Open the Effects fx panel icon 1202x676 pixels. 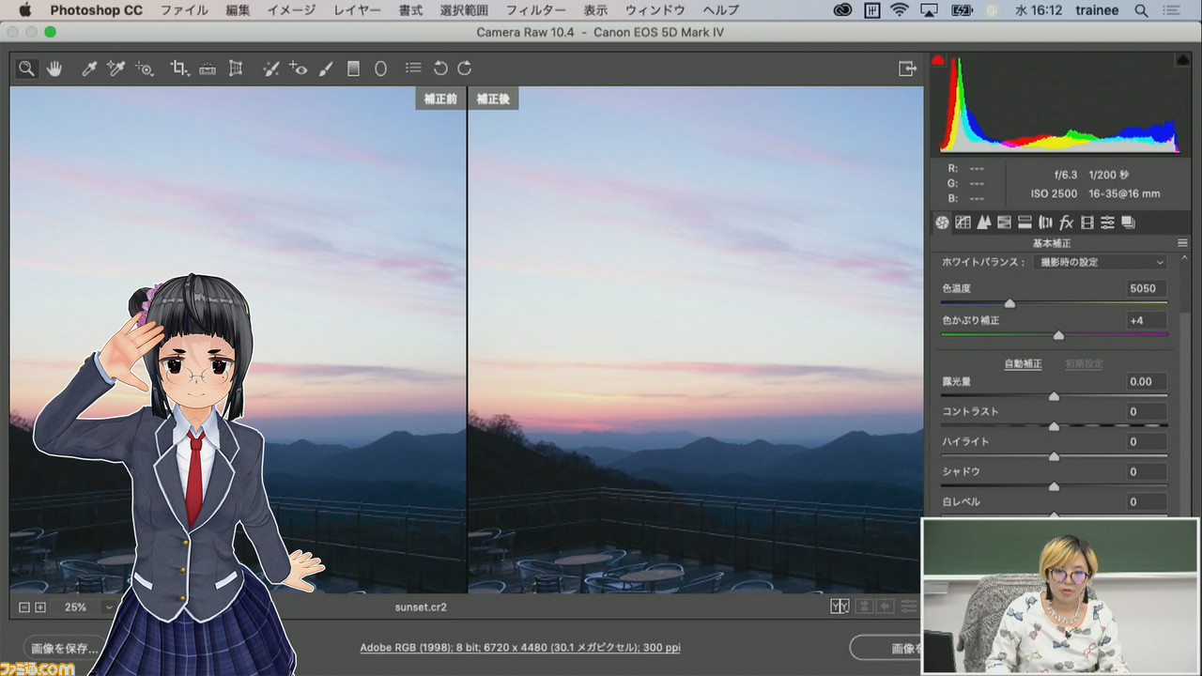coord(1066,223)
